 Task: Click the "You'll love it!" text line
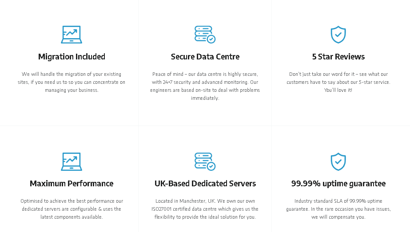338,90
